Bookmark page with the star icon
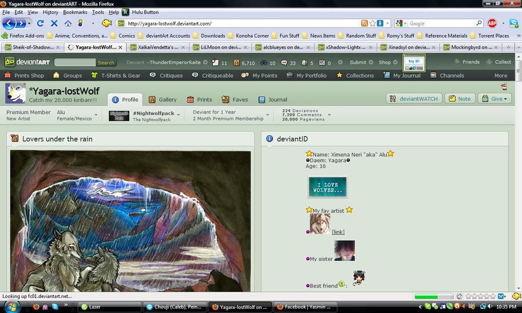The width and height of the screenshot is (522, 313). 372,23
